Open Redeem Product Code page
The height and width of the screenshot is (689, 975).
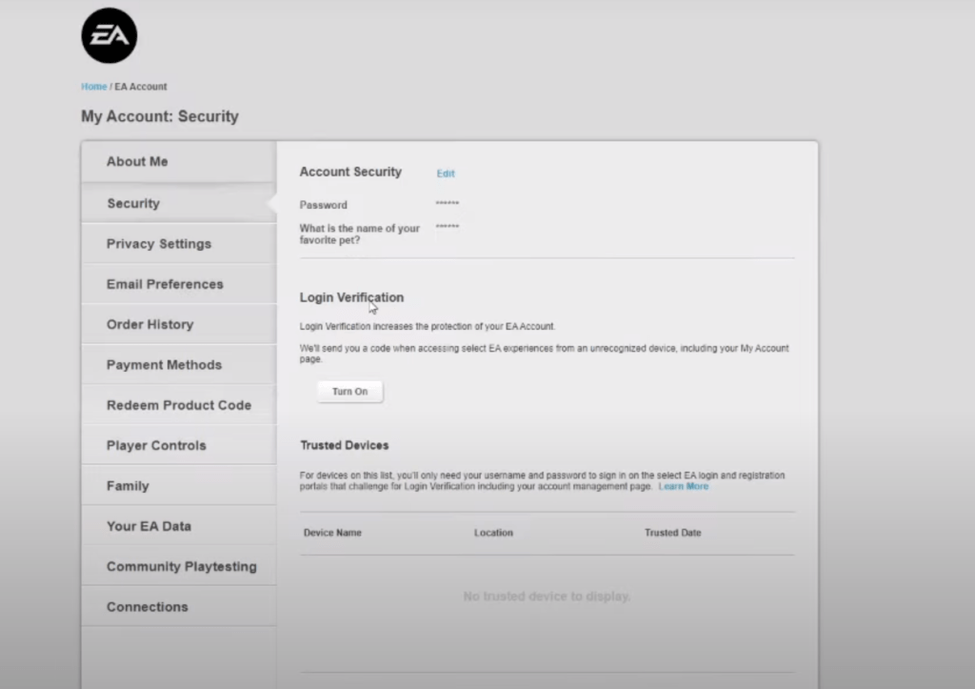178,405
